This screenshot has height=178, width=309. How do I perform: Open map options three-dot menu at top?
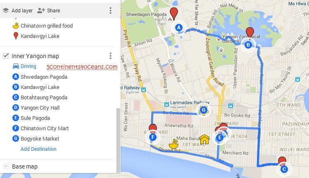click(111, 10)
